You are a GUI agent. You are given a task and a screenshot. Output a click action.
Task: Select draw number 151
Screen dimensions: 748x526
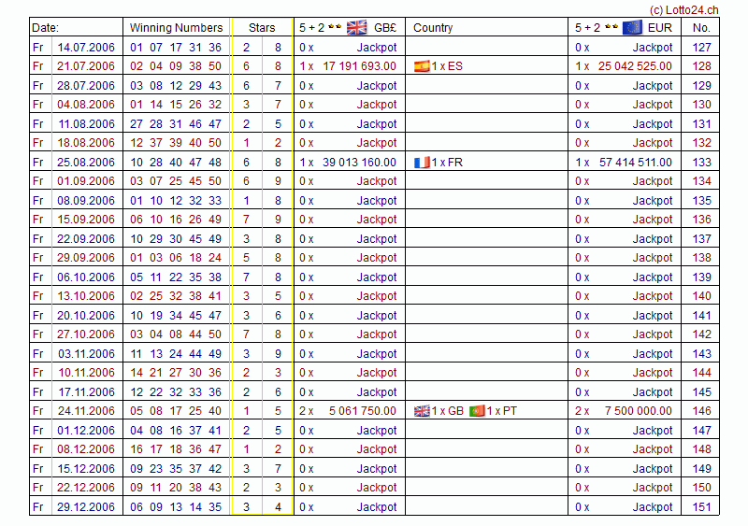pos(701,507)
